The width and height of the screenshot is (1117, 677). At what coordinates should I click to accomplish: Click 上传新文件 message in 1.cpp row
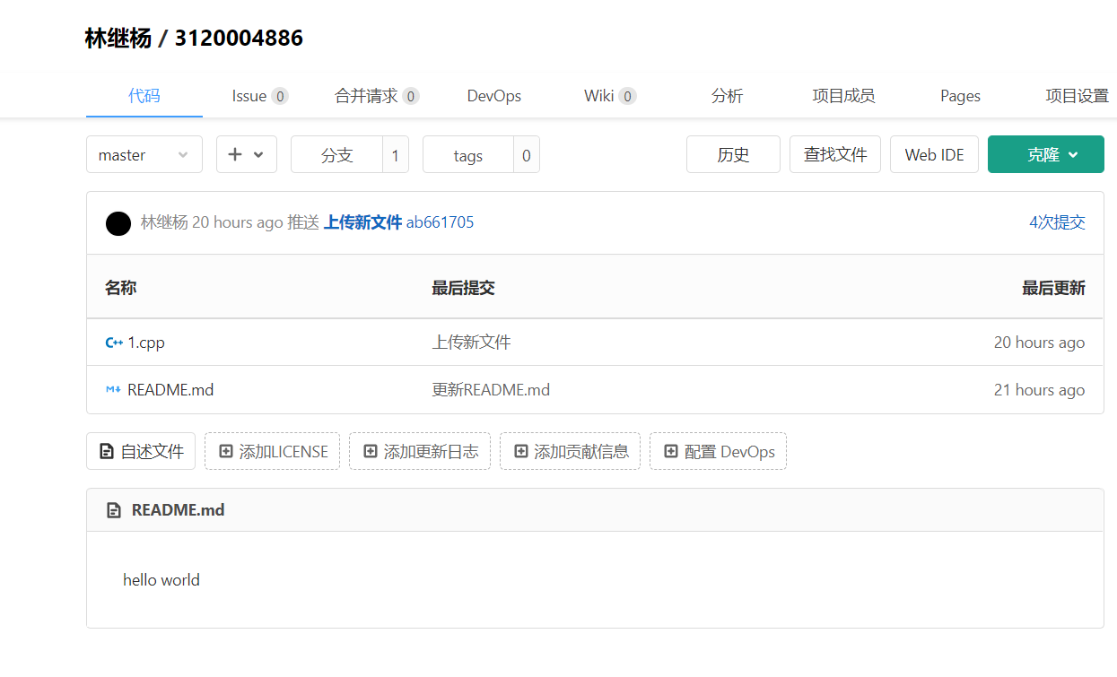pyautogui.click(x=471, y=343)
